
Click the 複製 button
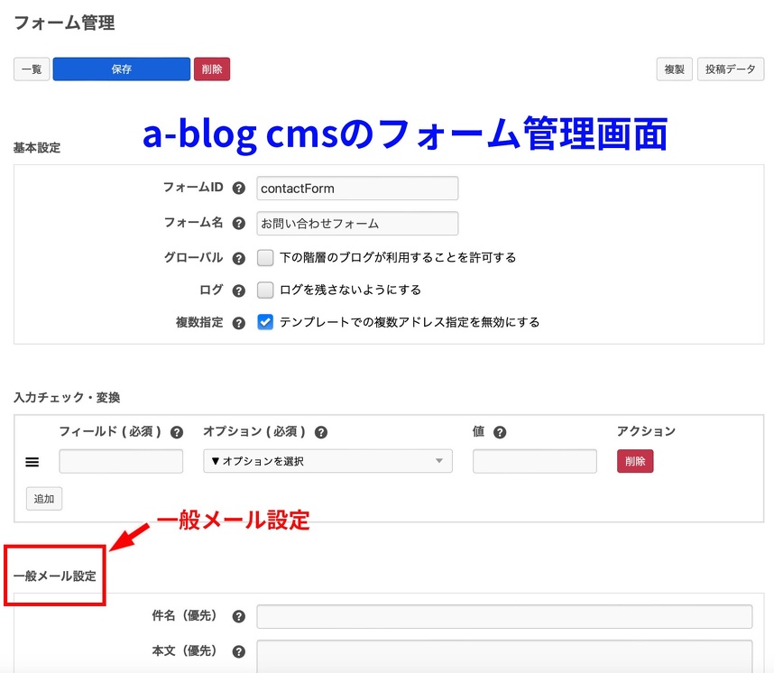coord(674,69)
